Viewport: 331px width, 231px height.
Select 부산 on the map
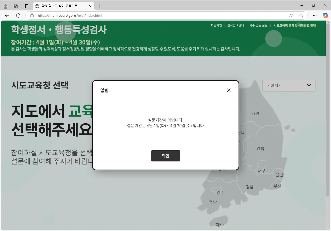click(277, 186)
